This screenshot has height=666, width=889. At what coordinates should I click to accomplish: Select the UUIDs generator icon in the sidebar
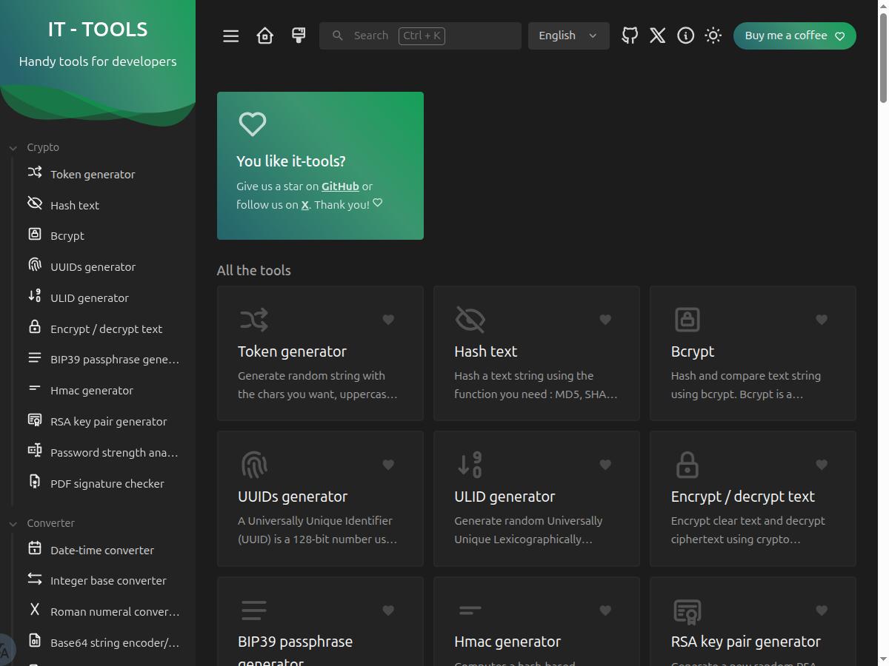34,266
